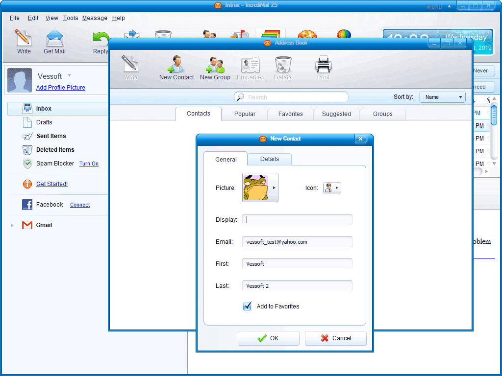Open the Help menu
The image size is (502, 376).
coord(119,18)
